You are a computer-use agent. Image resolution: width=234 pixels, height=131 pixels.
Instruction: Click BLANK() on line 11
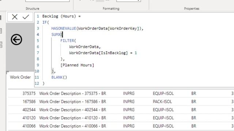(59, 77)
